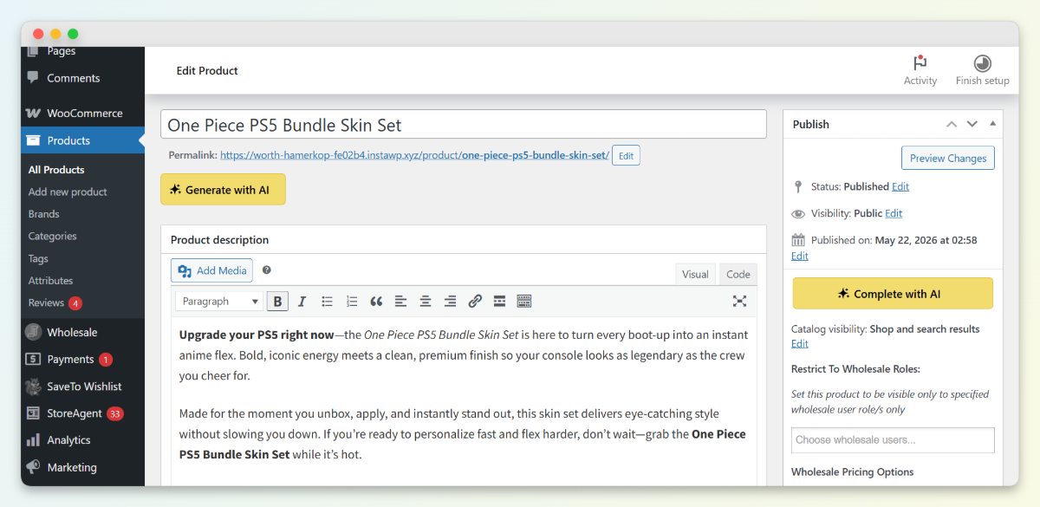Screen dimensions: 1040x507
Task: Move Publish panel down
Action: [972, 124]
